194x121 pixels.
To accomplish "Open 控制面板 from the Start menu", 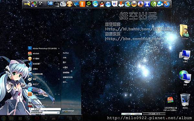I will [x=66, y=73].
